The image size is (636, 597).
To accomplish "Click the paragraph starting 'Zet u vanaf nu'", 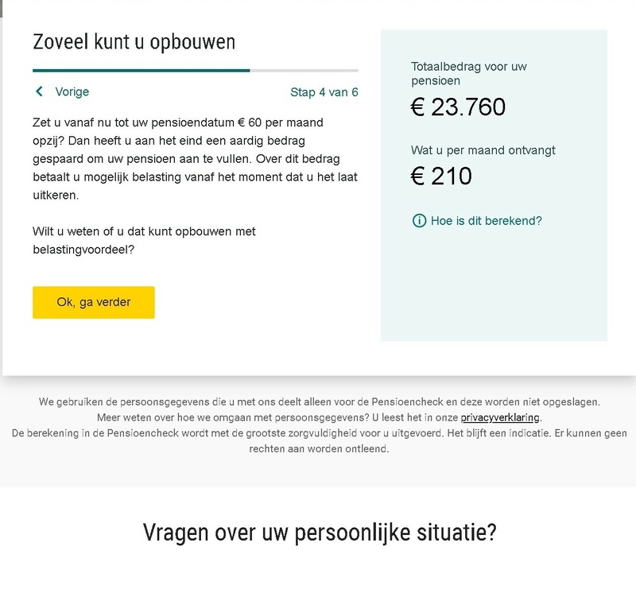I will point(195,159).
